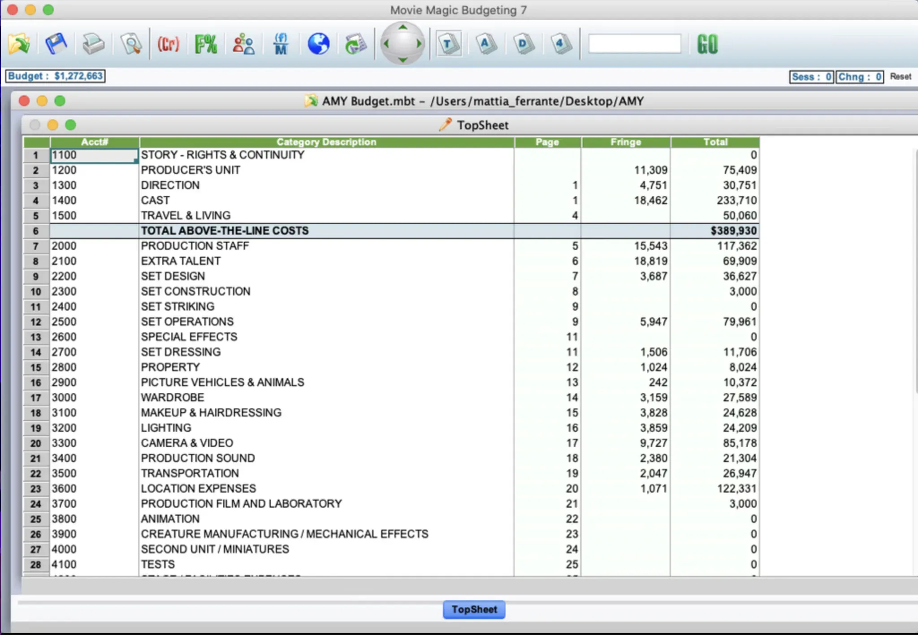Viewport: 918px width, 635px height.
Task: Click the go-to account input field
Action: 634,44
